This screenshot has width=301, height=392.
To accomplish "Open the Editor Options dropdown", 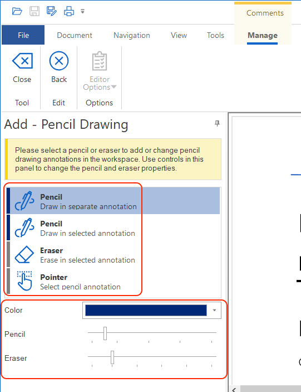I will tap(100, 71).
